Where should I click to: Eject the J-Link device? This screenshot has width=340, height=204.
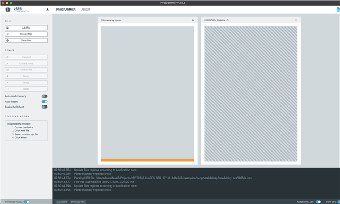tap(47, 10)
